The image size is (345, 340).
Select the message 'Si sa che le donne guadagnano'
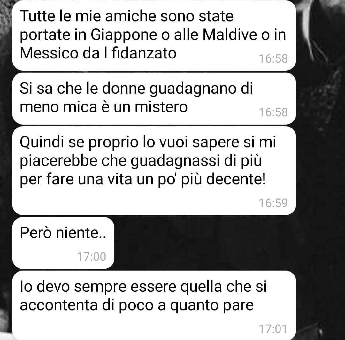[154, 99]
